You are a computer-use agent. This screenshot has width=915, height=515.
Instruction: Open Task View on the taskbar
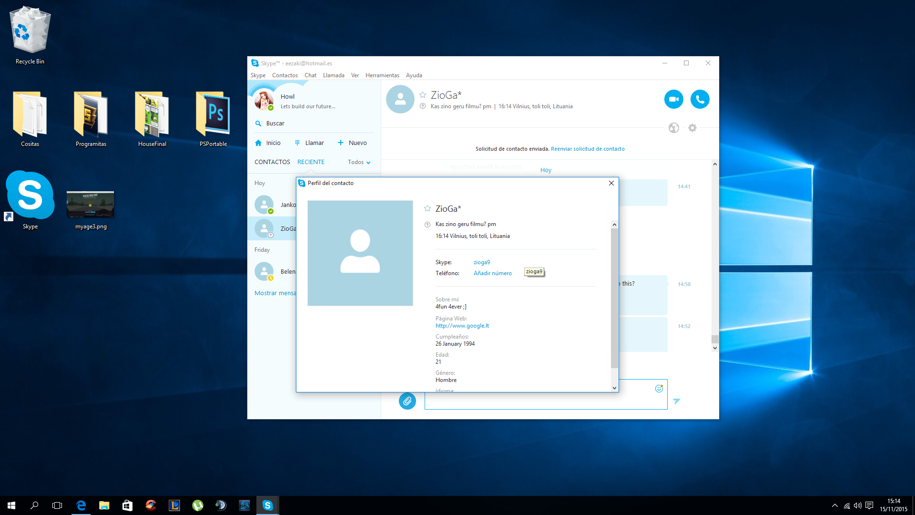point(57,505)
